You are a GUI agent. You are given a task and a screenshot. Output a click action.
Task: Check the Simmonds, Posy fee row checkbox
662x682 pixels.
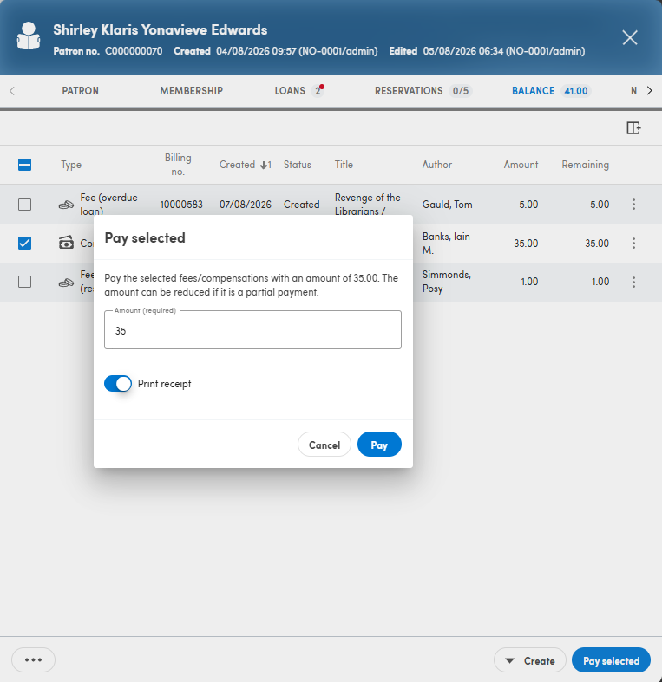point(25,282)
